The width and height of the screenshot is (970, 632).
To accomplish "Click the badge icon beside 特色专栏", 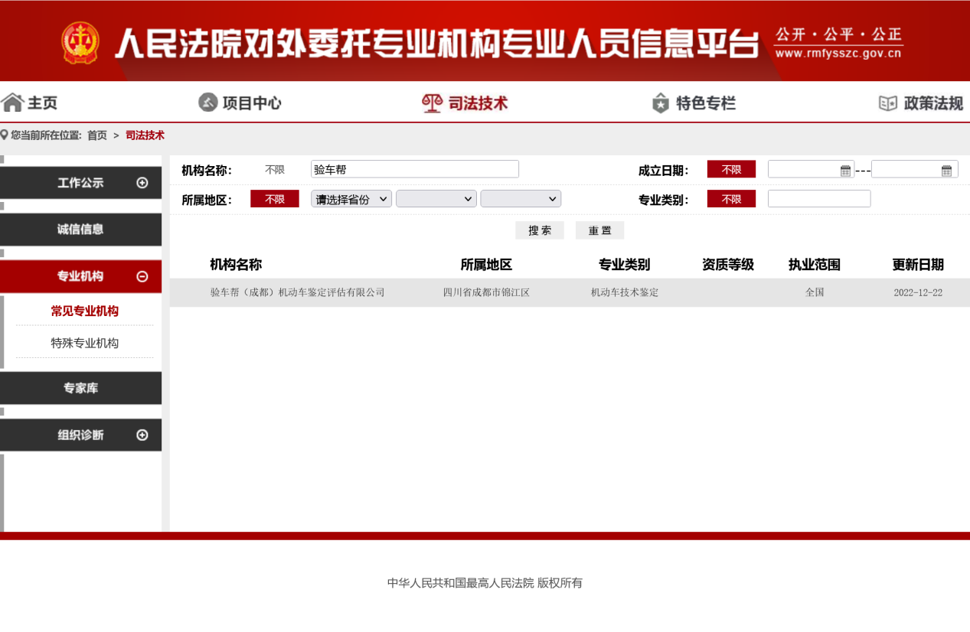I will [660, 103].
